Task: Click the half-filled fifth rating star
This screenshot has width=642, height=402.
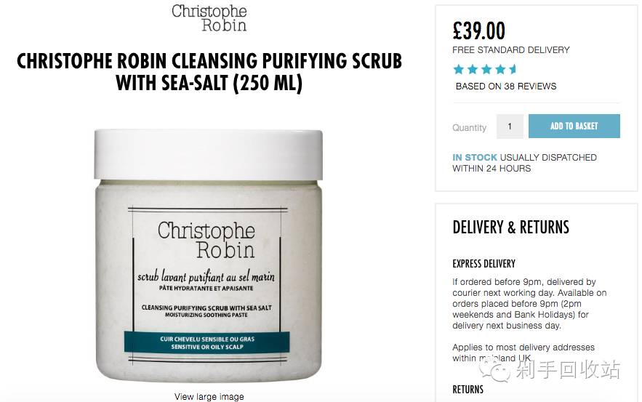Action: [513, 69]
